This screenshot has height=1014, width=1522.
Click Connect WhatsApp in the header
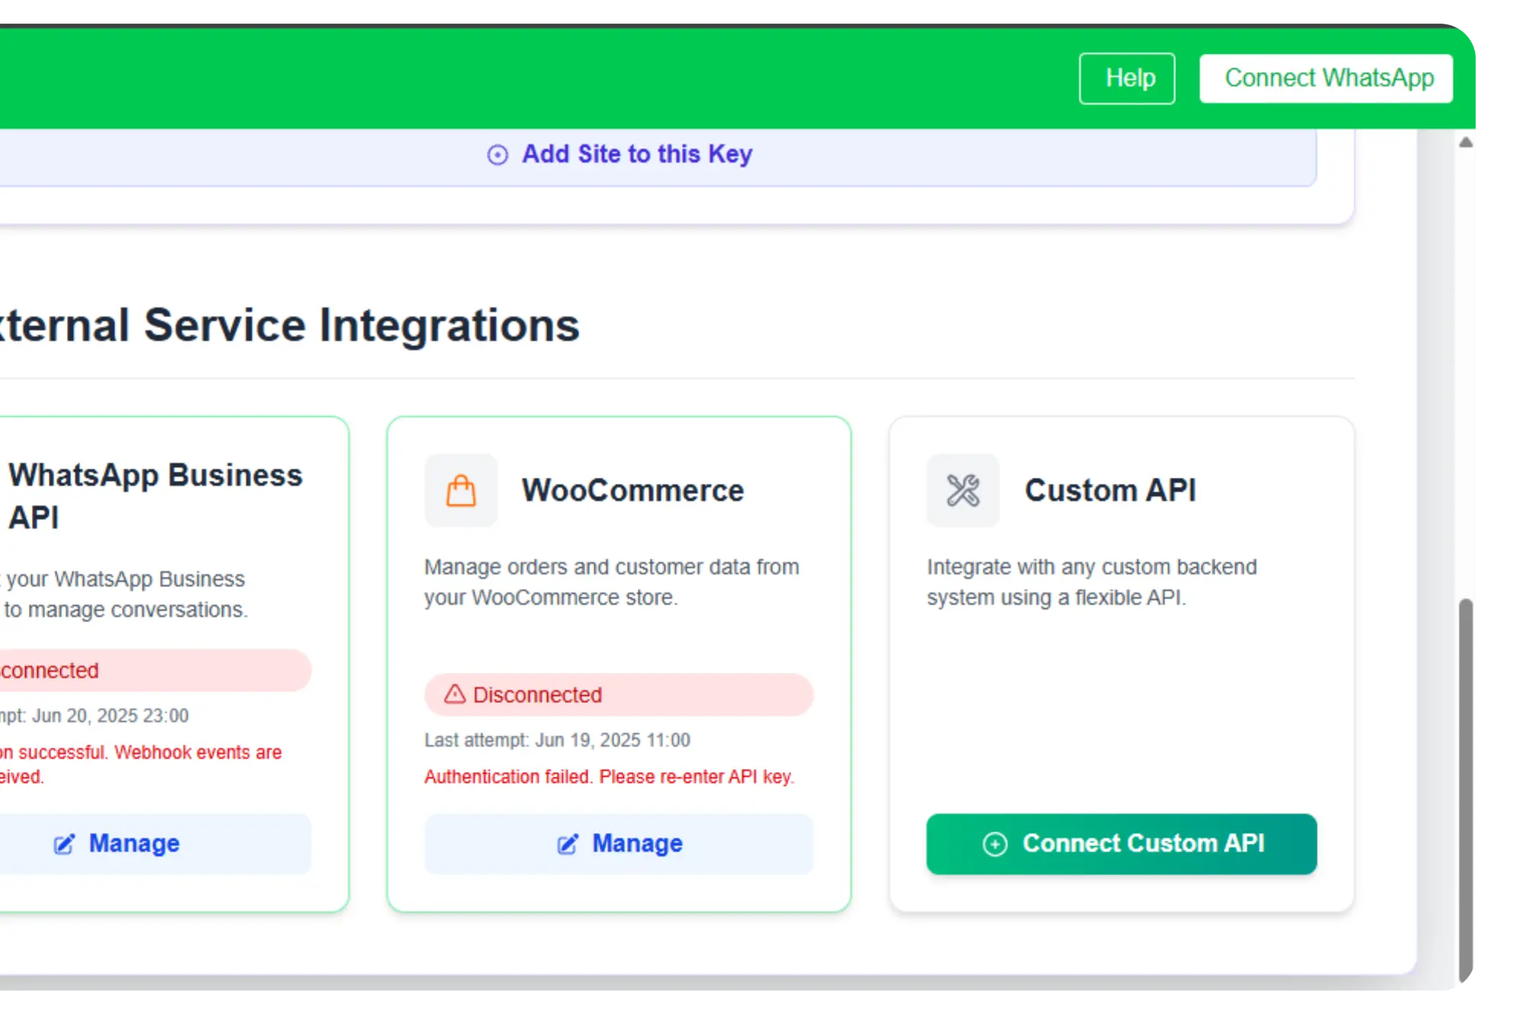(x=1328, y=77)
